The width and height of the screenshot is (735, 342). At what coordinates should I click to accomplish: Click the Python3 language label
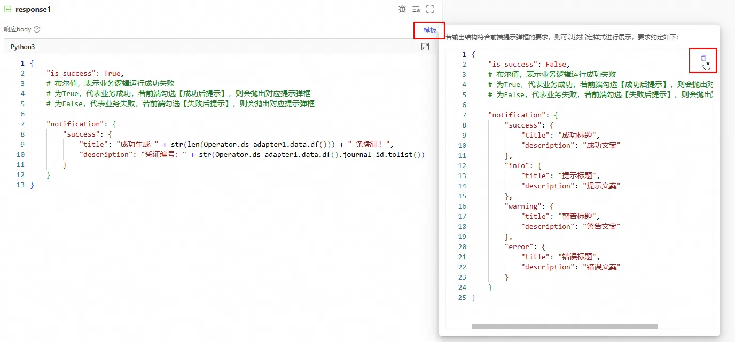tap(22, 47)
